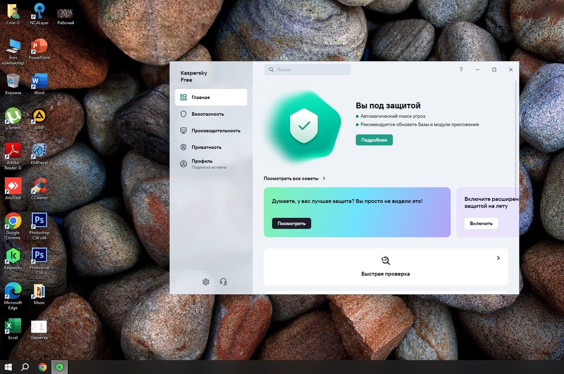Click the help question mark icon

tap(461, 70)
